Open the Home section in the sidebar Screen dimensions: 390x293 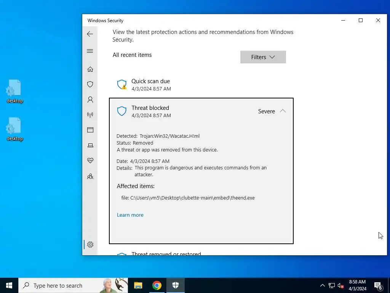point(90,69)
